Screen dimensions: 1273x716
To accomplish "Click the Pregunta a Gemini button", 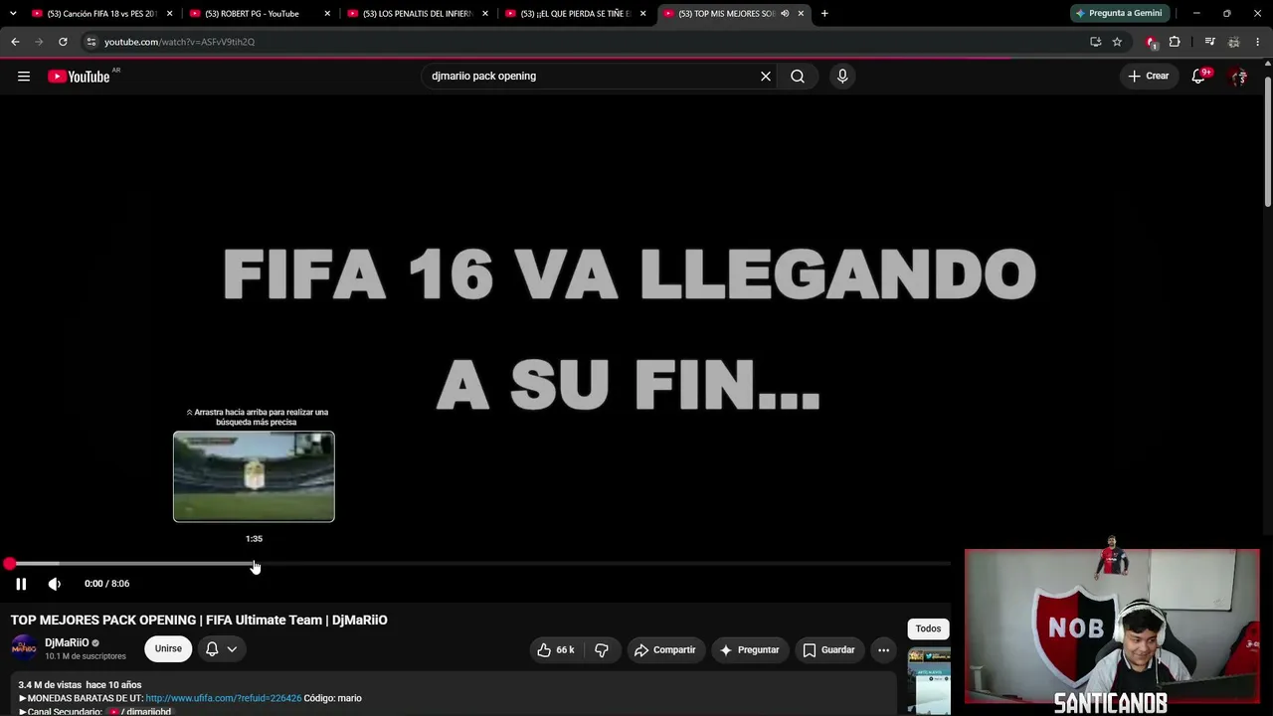I will [x=1119, y=14].
